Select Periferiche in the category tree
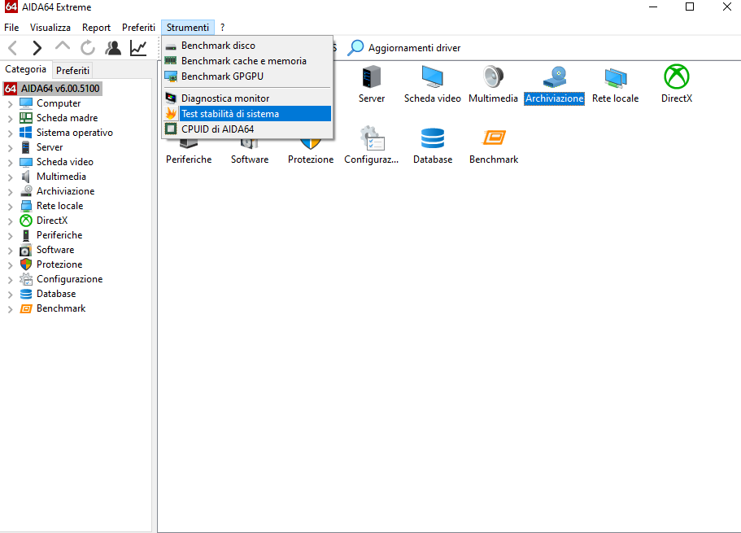The image size is (741, 533). tap(59, 235)
